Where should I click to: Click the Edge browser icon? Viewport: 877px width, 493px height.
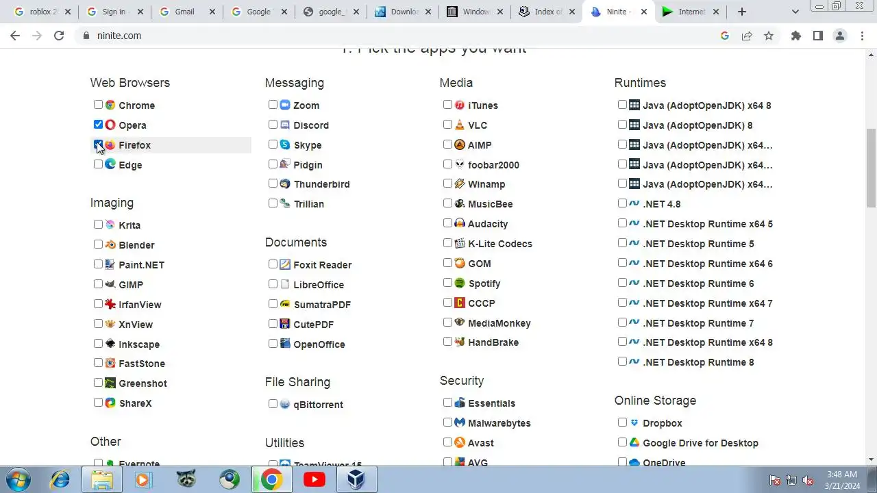click(110, 164)
